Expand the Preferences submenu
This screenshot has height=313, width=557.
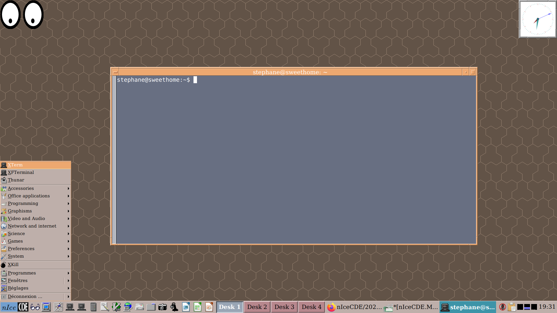tap(36, 249)
